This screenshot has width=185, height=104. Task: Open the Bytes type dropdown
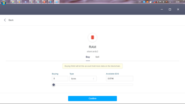(x=83, y=79)
